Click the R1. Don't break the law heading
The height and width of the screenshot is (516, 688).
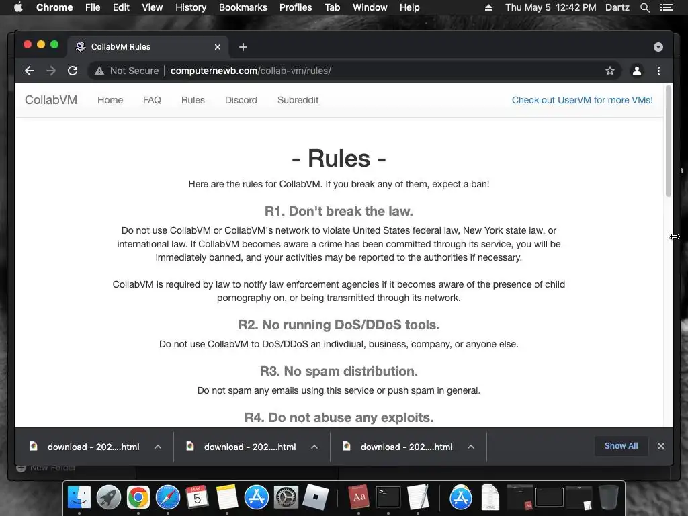coord(339,211)
